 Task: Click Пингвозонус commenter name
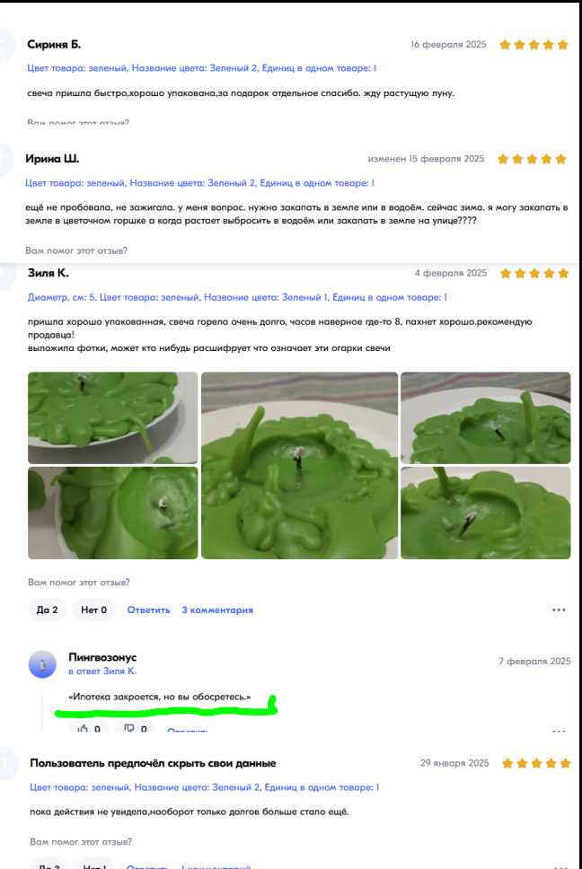(102, 657)
